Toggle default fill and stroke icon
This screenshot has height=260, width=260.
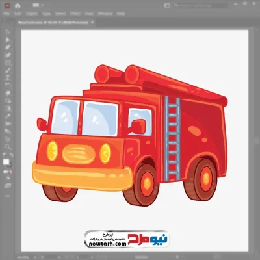[x=4, y=155]
